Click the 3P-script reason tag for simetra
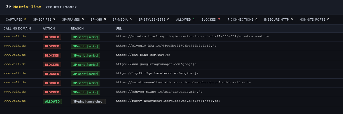Image resolution: width=343 pixels, height=114 pixels. point(85,37)
